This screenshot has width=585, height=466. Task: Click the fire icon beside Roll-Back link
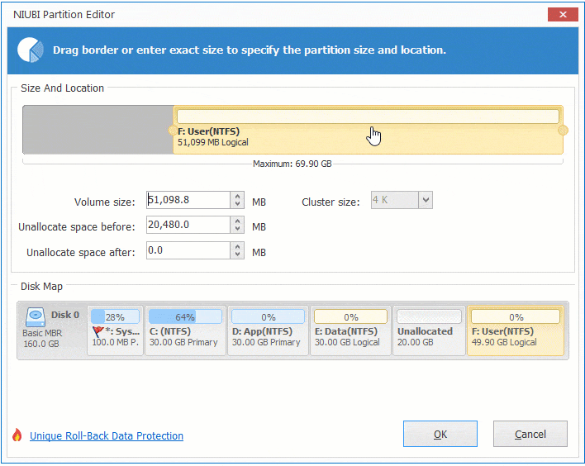(x=17, y=435)
